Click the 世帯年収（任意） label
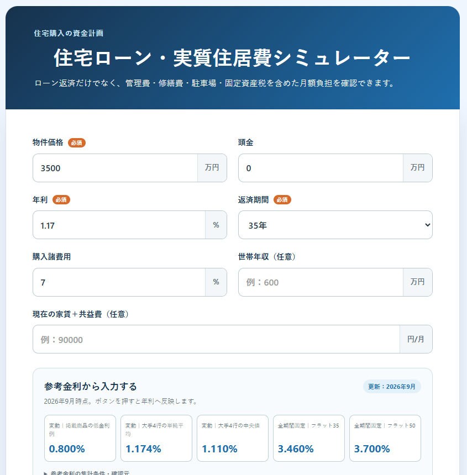 click(267, 257)
